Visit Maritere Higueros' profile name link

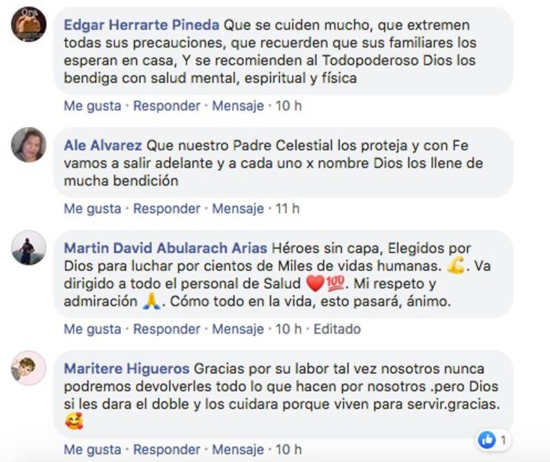(x=126, y=368)
